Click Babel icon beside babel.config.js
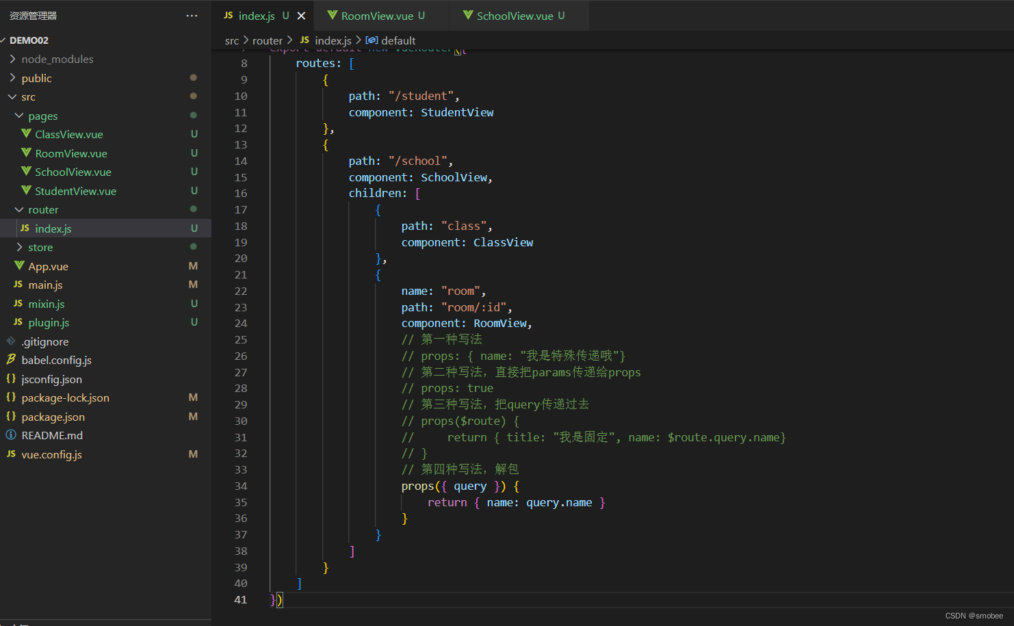This screenshot has width=1014, height=626. [11, 359]
